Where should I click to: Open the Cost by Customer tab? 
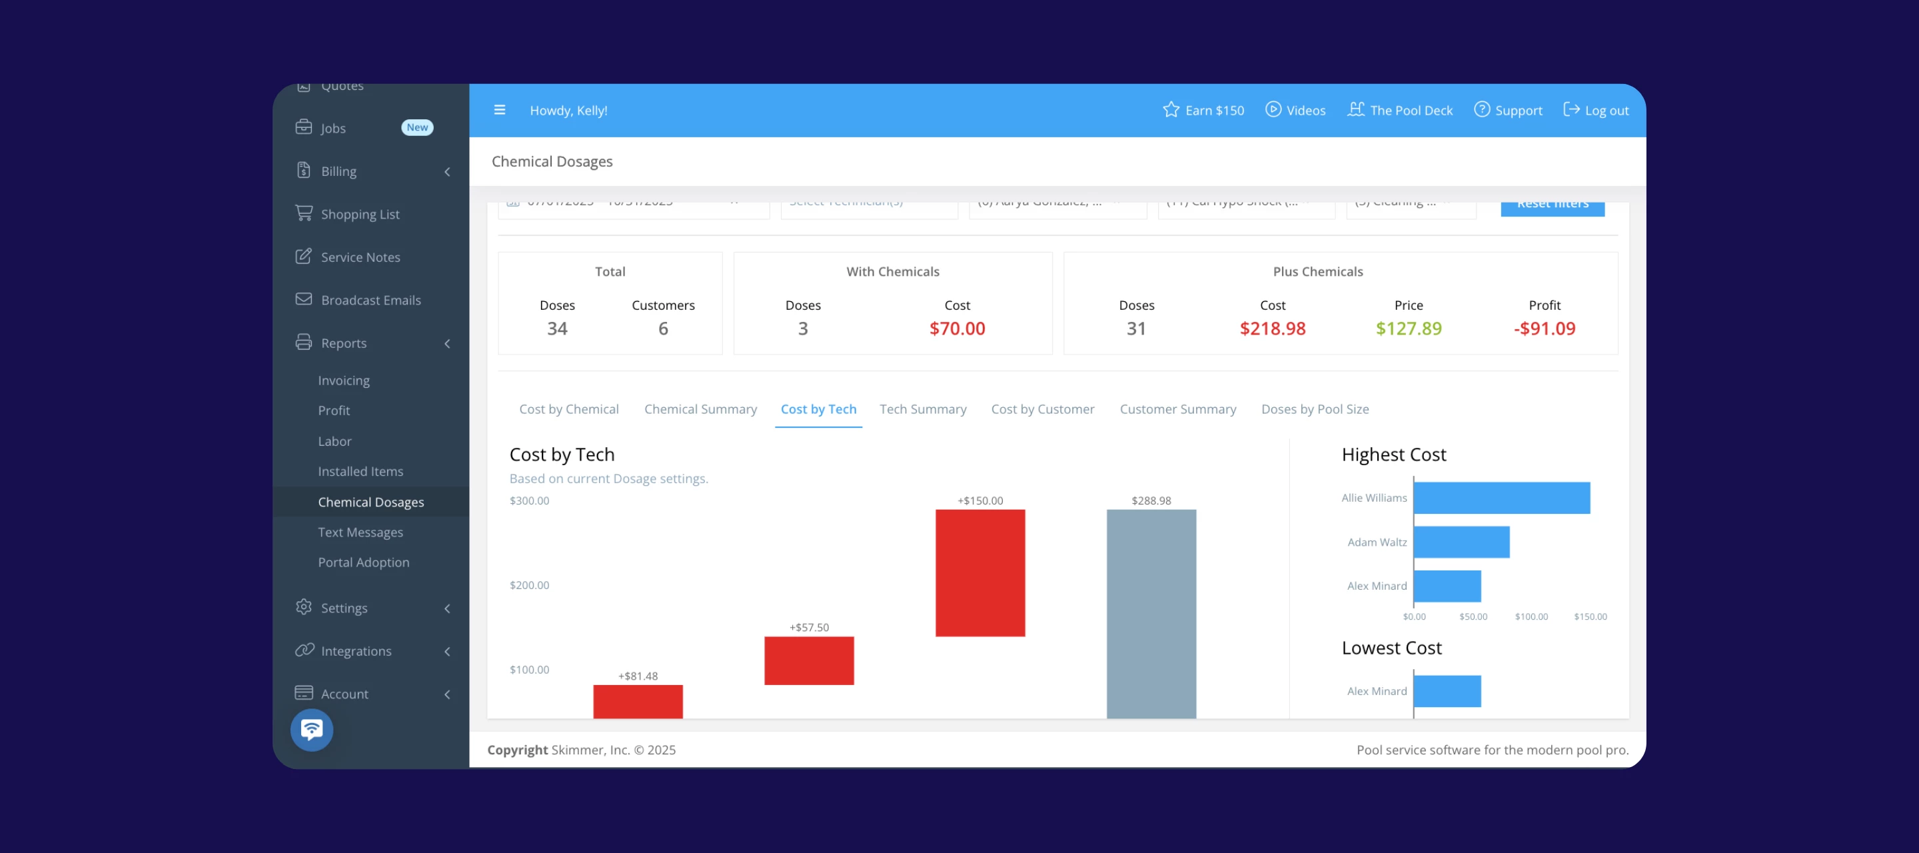point(1042,409)
